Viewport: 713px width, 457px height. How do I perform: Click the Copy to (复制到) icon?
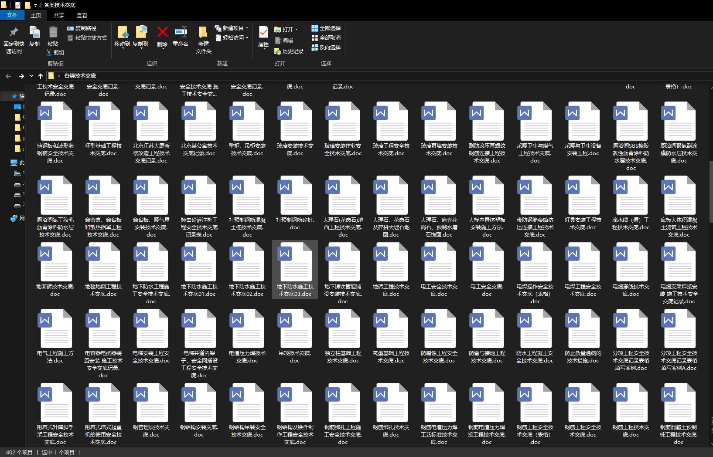pyautogui.click(x=140, y=32)
